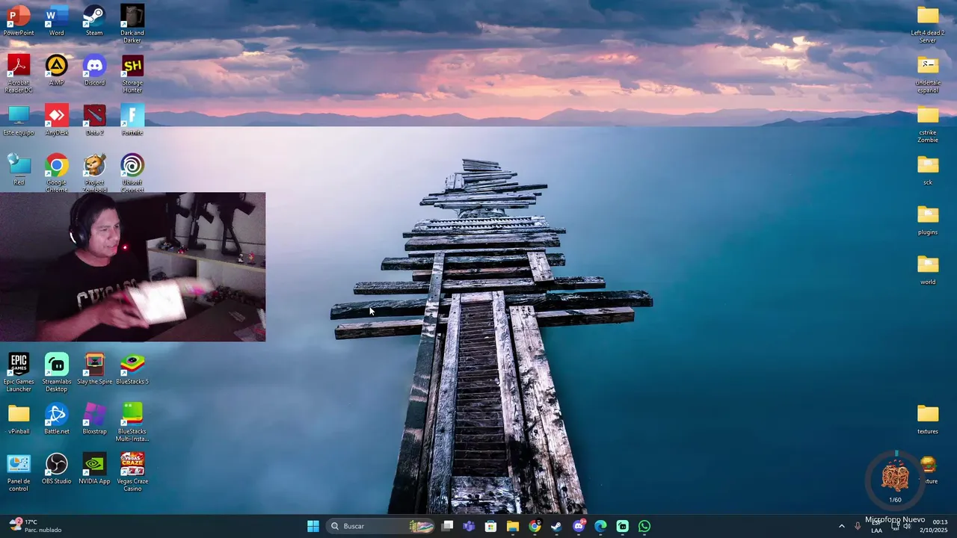The image size is (957, 538).
Task: Click the Steam taskbar icon
Action: [x=556, y=526]
